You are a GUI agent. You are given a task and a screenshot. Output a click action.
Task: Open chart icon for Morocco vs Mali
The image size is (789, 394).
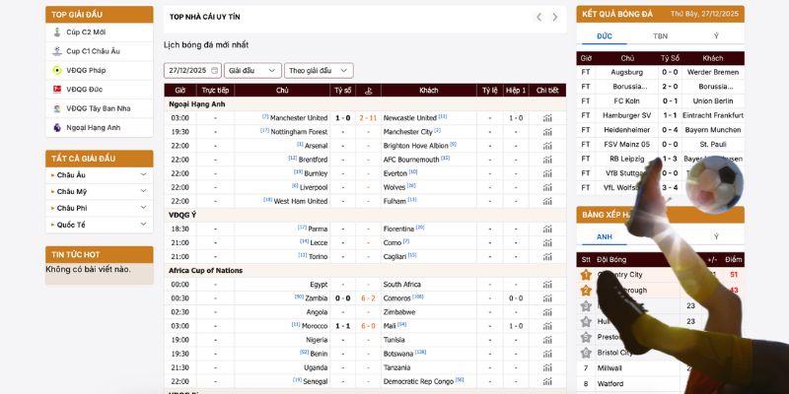point(547,326)
